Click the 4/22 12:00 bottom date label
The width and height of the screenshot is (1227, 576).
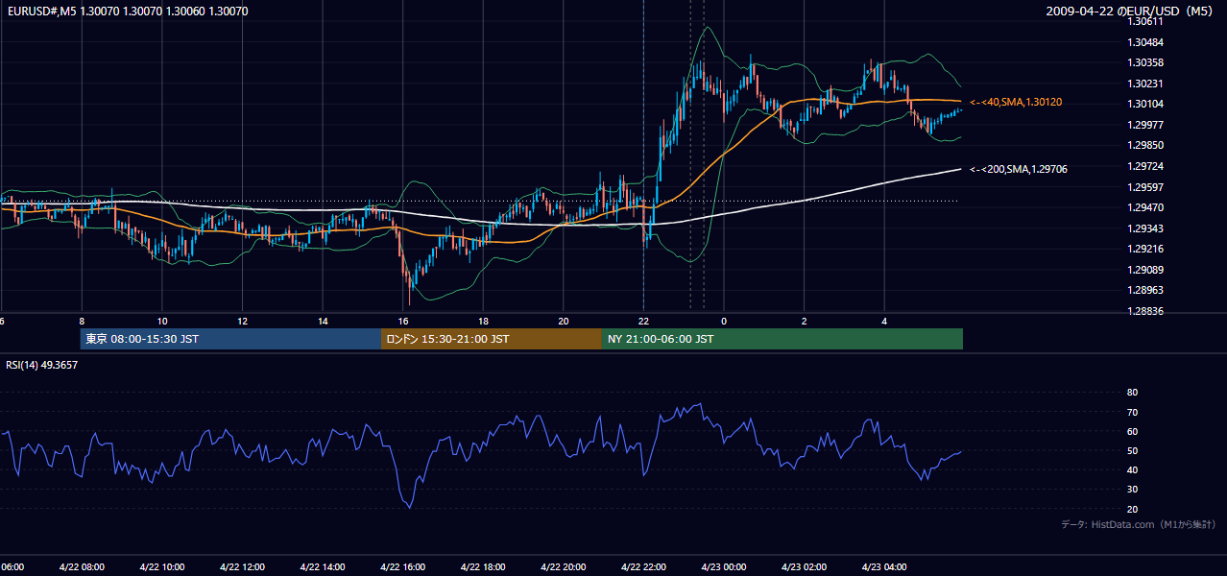(x=243, y=567)
